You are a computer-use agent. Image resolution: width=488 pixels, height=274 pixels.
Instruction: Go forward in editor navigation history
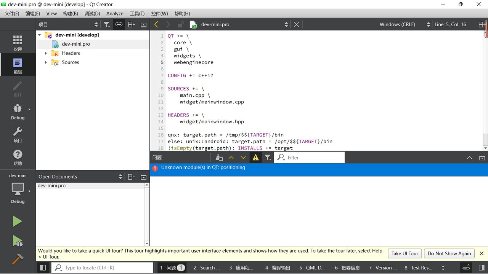click(168, 24)
